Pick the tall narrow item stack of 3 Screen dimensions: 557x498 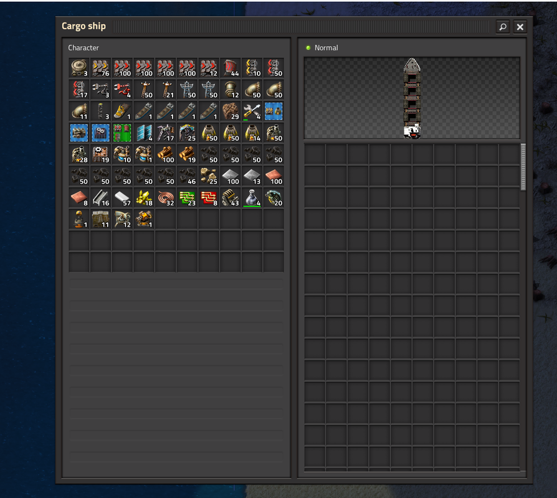point(100,111)
